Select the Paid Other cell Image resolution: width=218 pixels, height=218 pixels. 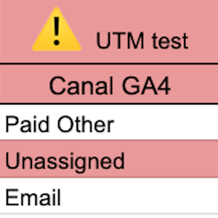click(60, 124)
